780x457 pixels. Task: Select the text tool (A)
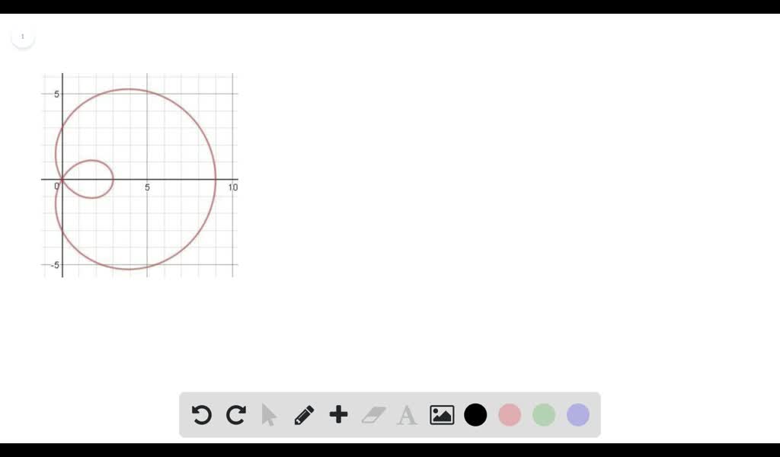pos(406,414)
